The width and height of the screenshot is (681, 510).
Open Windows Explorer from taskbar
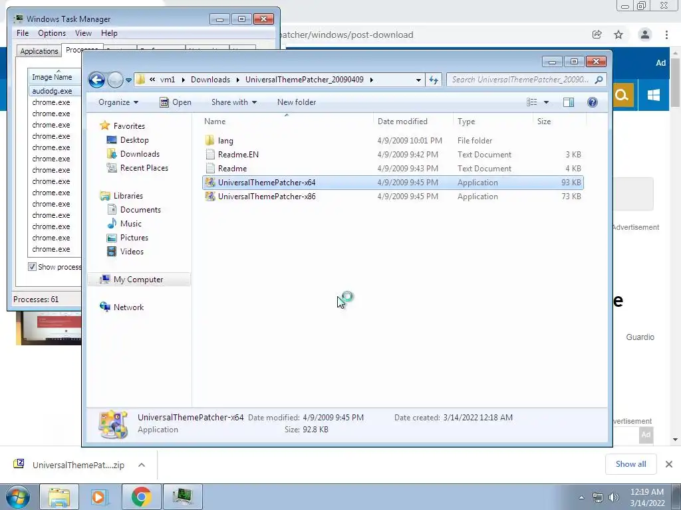(x=59, y=497)
